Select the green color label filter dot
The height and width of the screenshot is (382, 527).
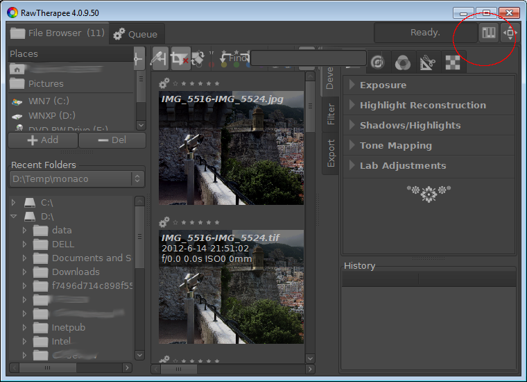236,65
